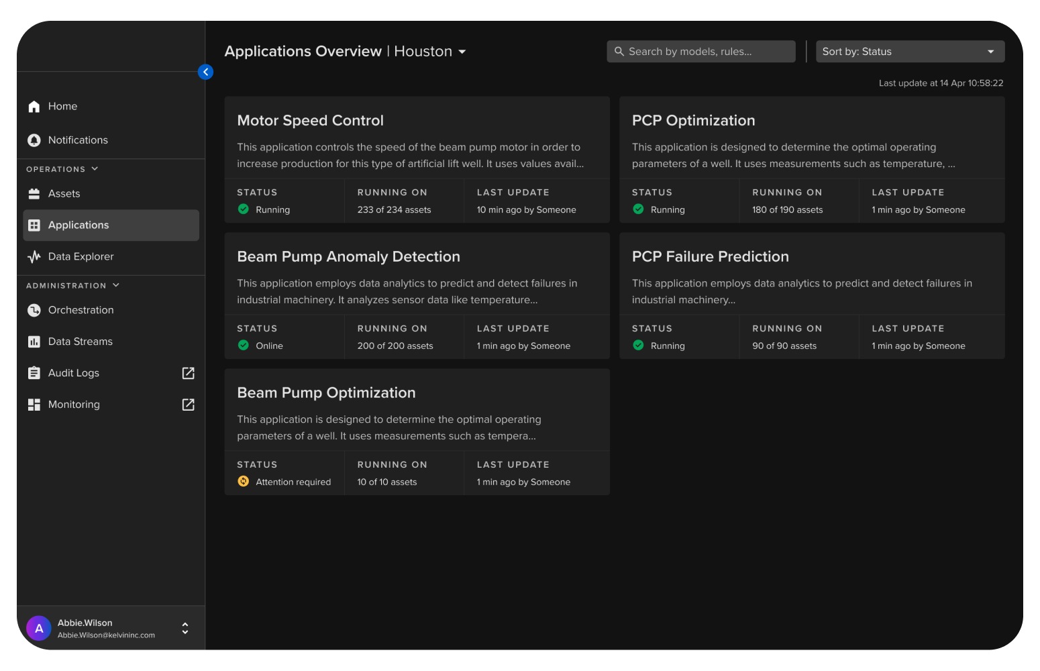Click the Data Streams chart icon
Viewport: 1040px width, 671px height.
pyautogui.click(x=34, y=342)
